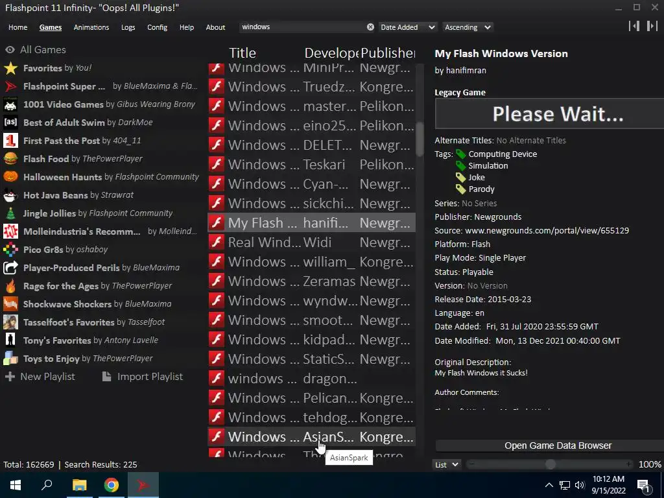Select the Windows row by tehdog
Viewport: 664px width, 498px height.
pyautogui.click(x=311, y=418)
